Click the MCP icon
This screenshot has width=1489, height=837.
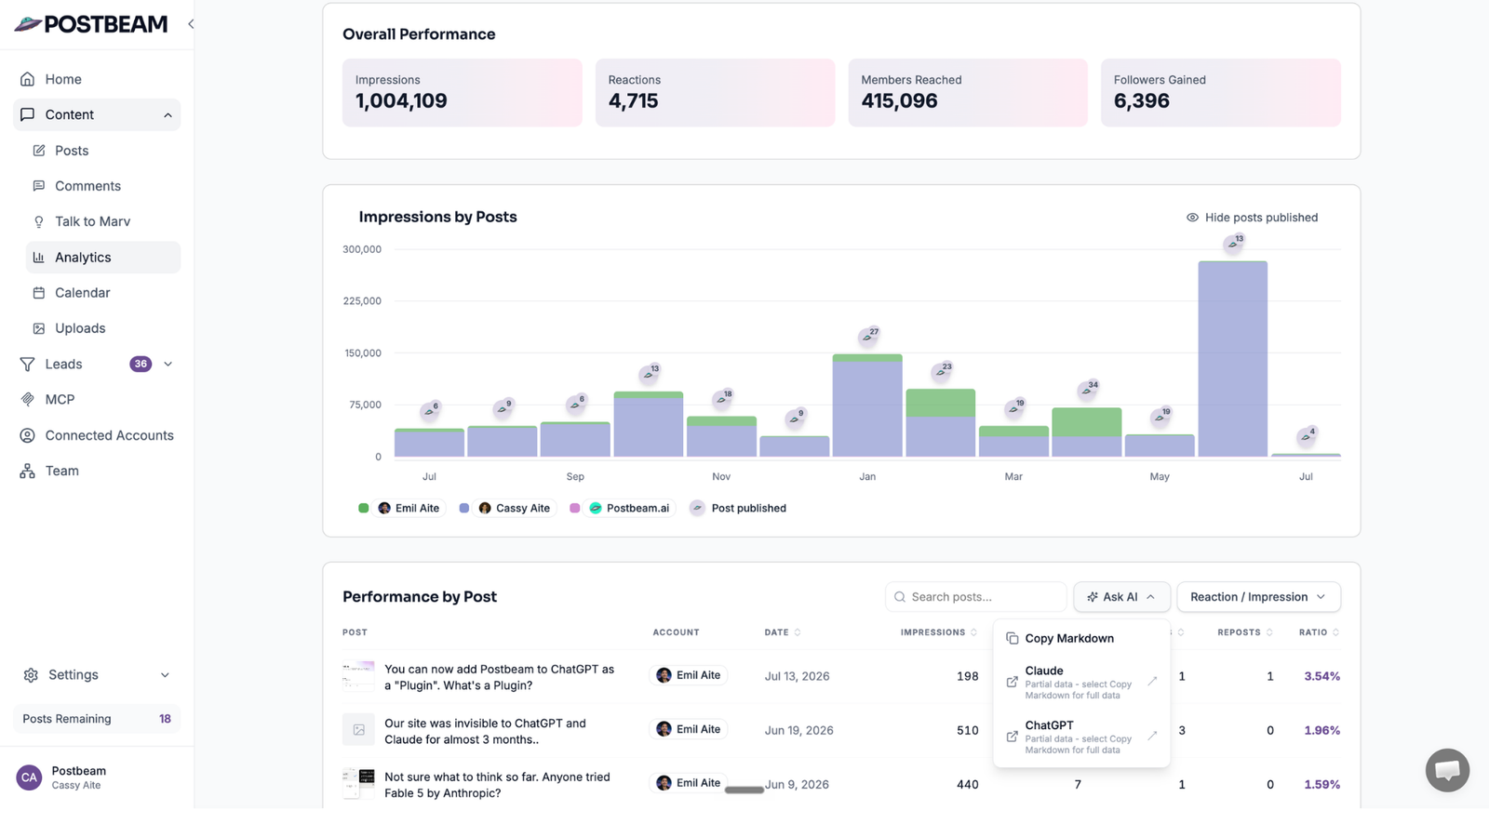tap(28, 400)
